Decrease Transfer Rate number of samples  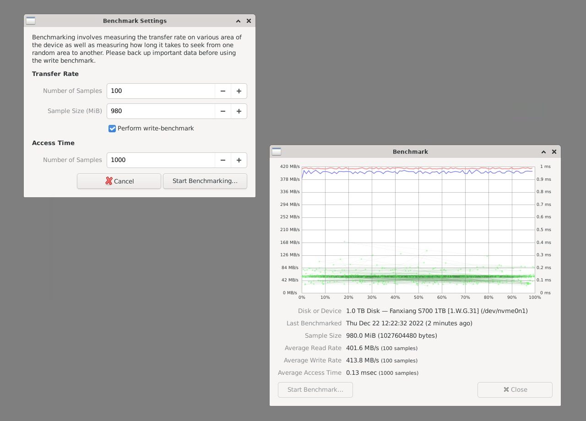pyautogui.click(x=222, y=91)
